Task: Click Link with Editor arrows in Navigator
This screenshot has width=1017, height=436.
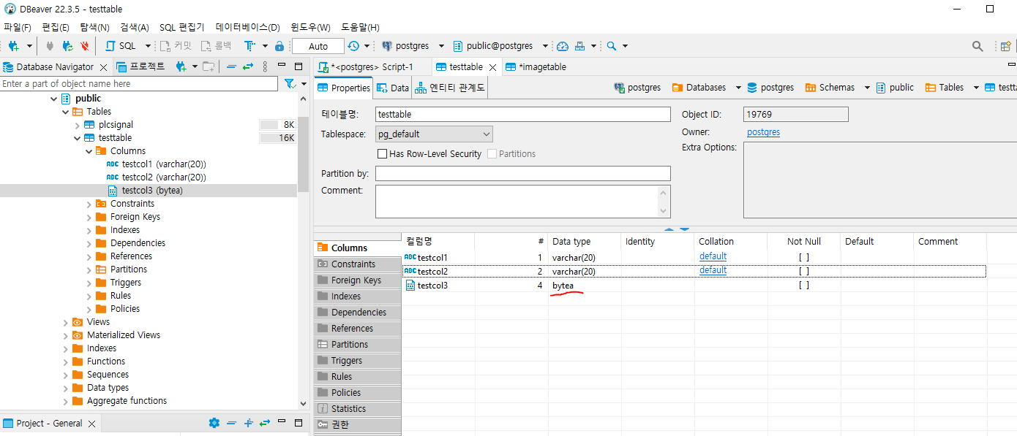Action: click(x=248, y=66)
